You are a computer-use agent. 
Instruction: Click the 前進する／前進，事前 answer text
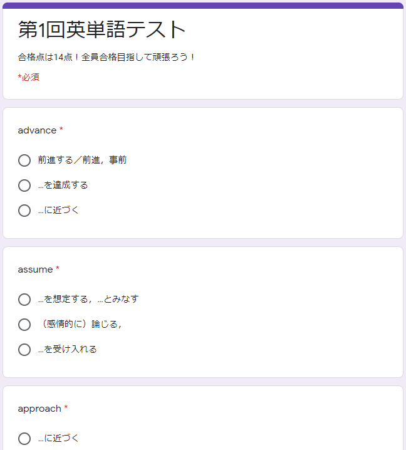pyautogui.click(x=82, y=160)
